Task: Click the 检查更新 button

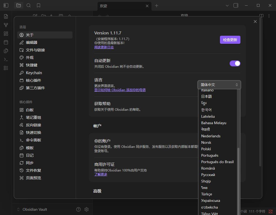Action: click(x=230, y=40)
